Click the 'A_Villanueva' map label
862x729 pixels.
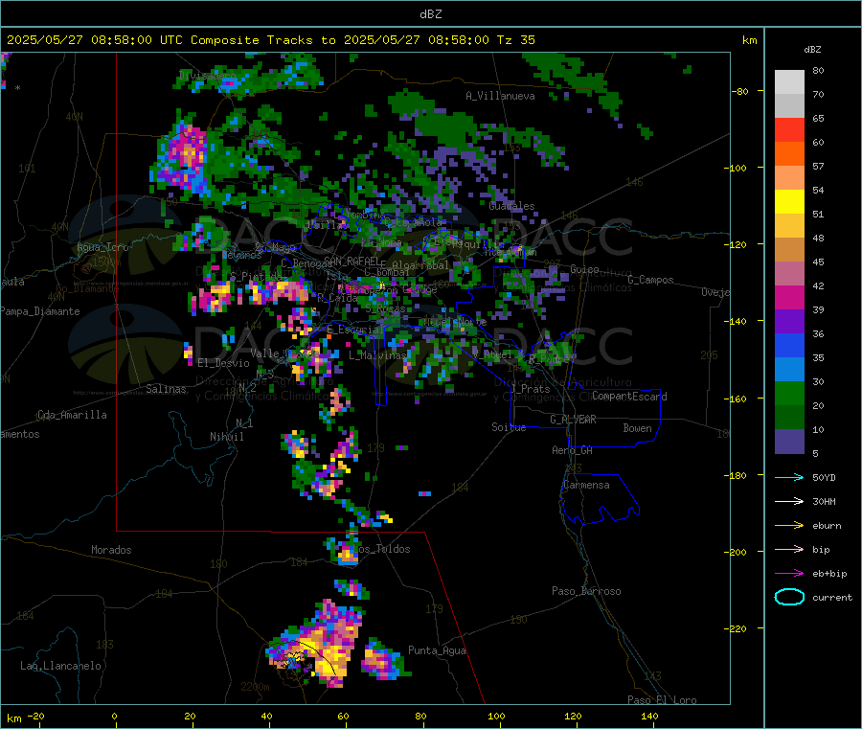pos(500,96)
